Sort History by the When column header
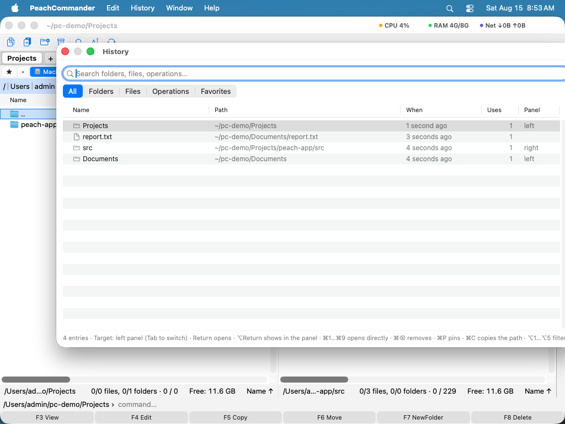 tap(414, 110)
